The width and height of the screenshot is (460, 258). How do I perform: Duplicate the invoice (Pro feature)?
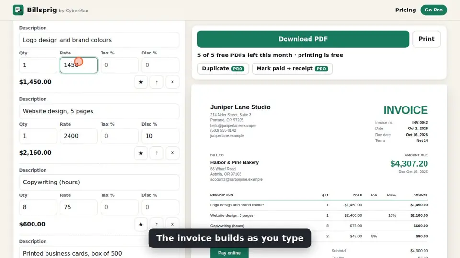(223, 68)
